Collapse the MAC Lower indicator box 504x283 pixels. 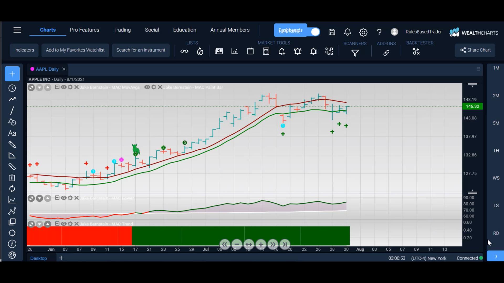pos(57,198)
